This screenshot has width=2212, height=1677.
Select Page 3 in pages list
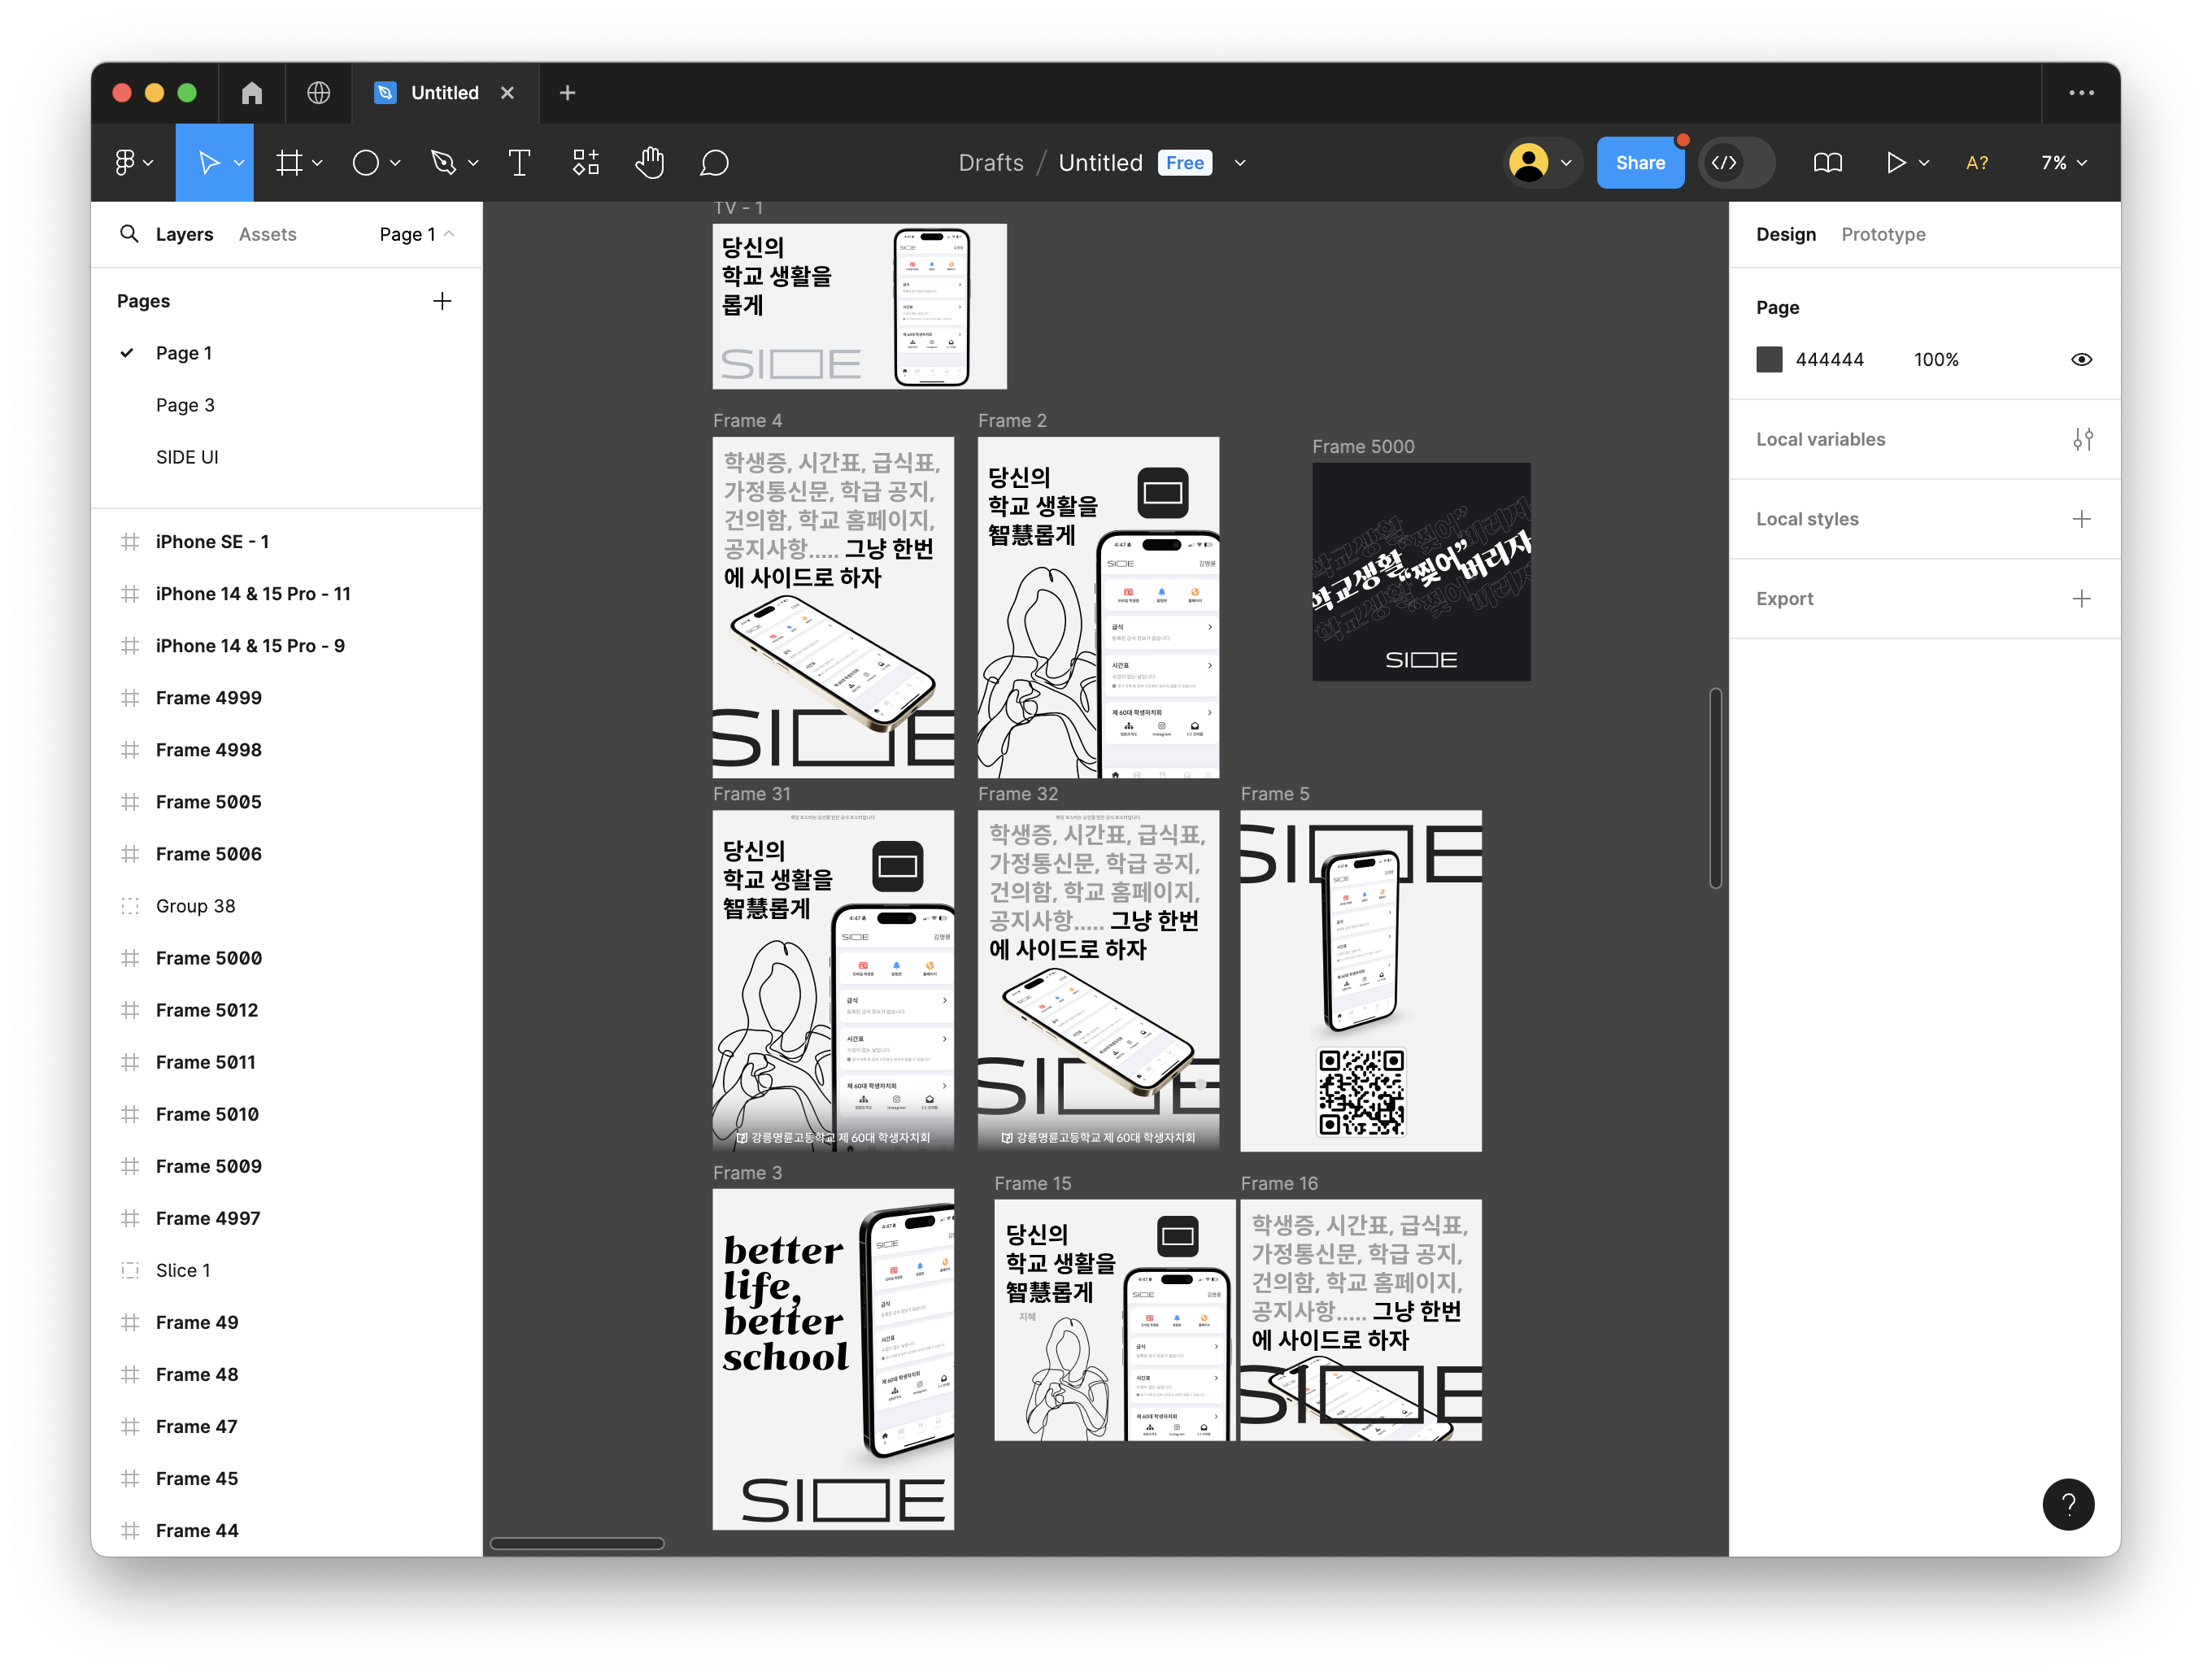pos(185,405)
